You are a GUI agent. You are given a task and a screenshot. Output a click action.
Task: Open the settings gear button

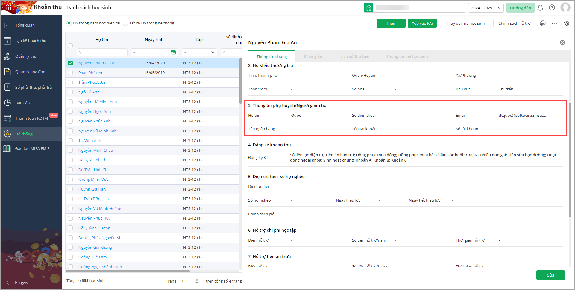point(567,23)
